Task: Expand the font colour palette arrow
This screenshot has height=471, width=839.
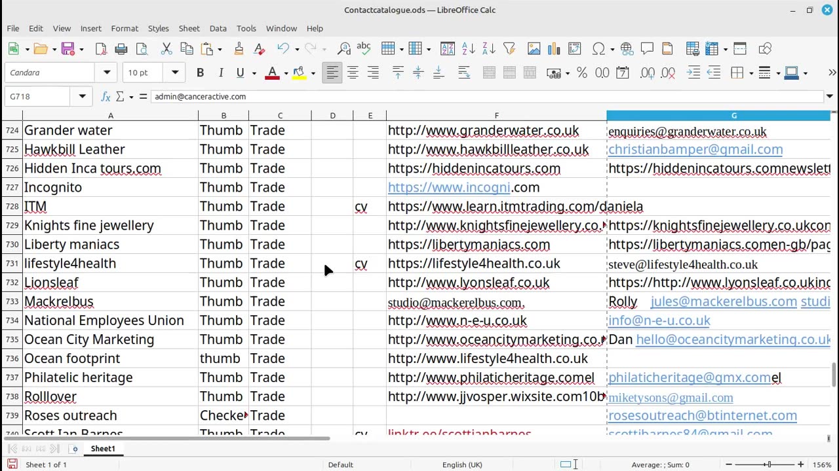Action: (286, 73)
